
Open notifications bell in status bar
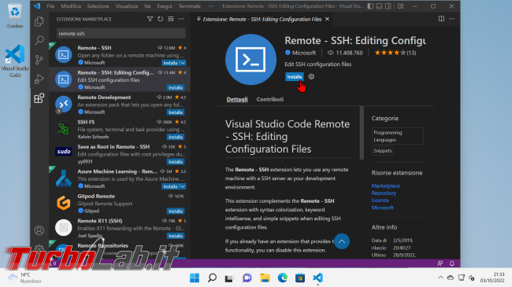[x=452, y=263]
